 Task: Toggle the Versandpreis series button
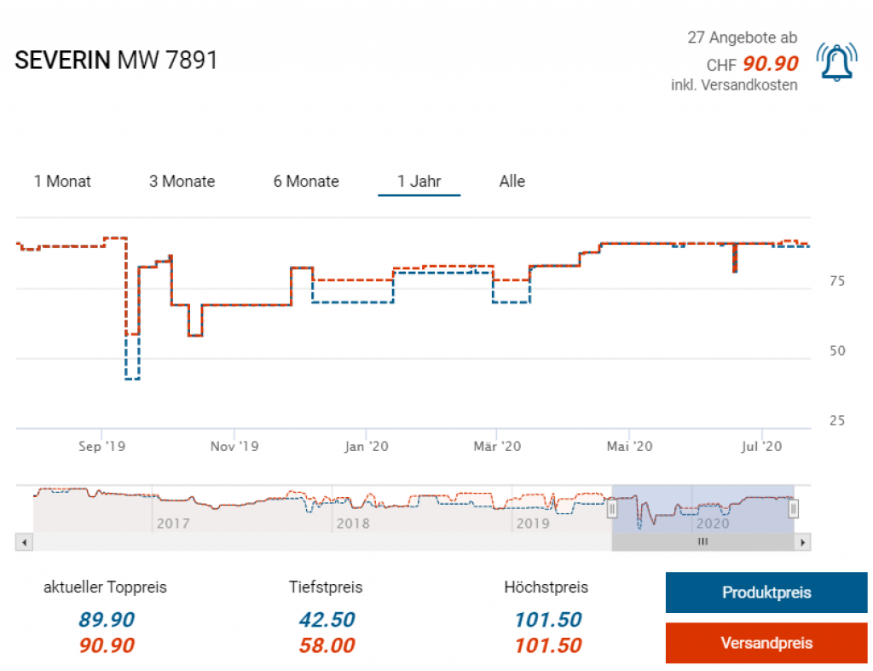(x=766, y=643)
